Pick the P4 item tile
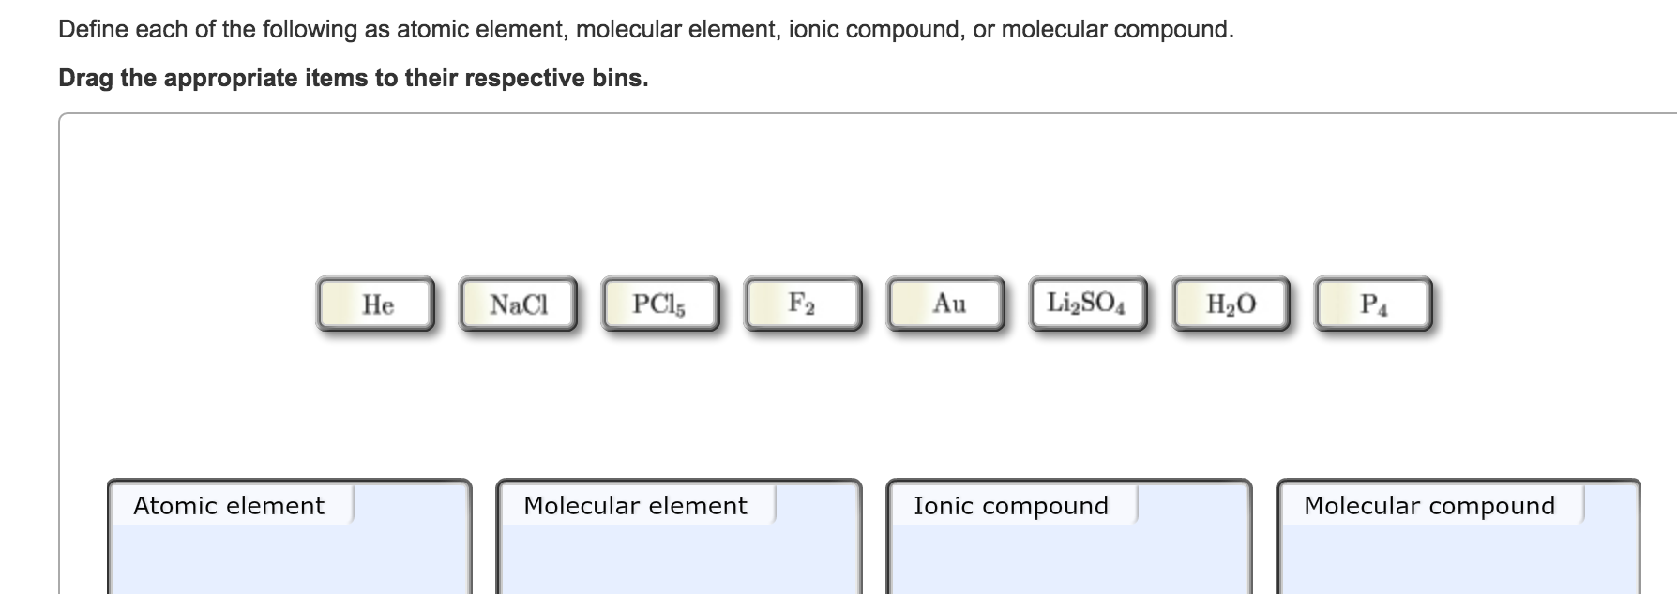 (1374, 304)
